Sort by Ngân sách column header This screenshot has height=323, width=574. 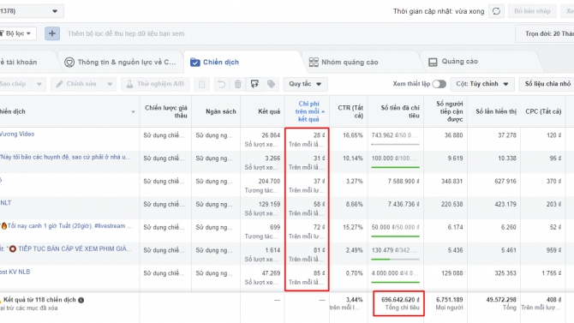[x=221, y=111]
